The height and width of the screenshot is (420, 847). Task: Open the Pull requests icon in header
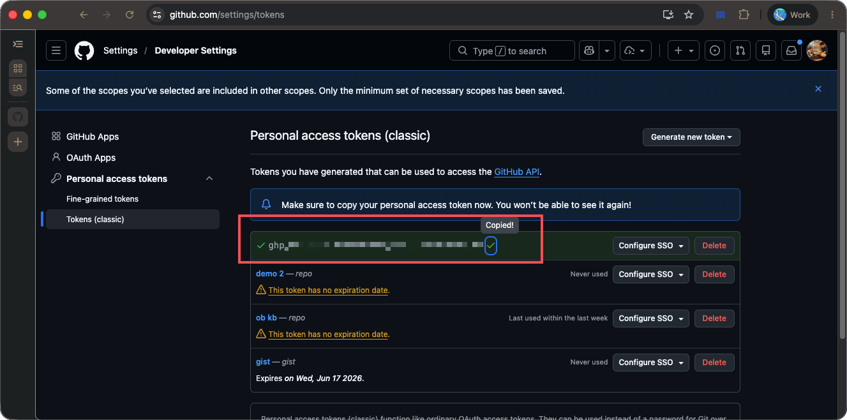(740, 50)
